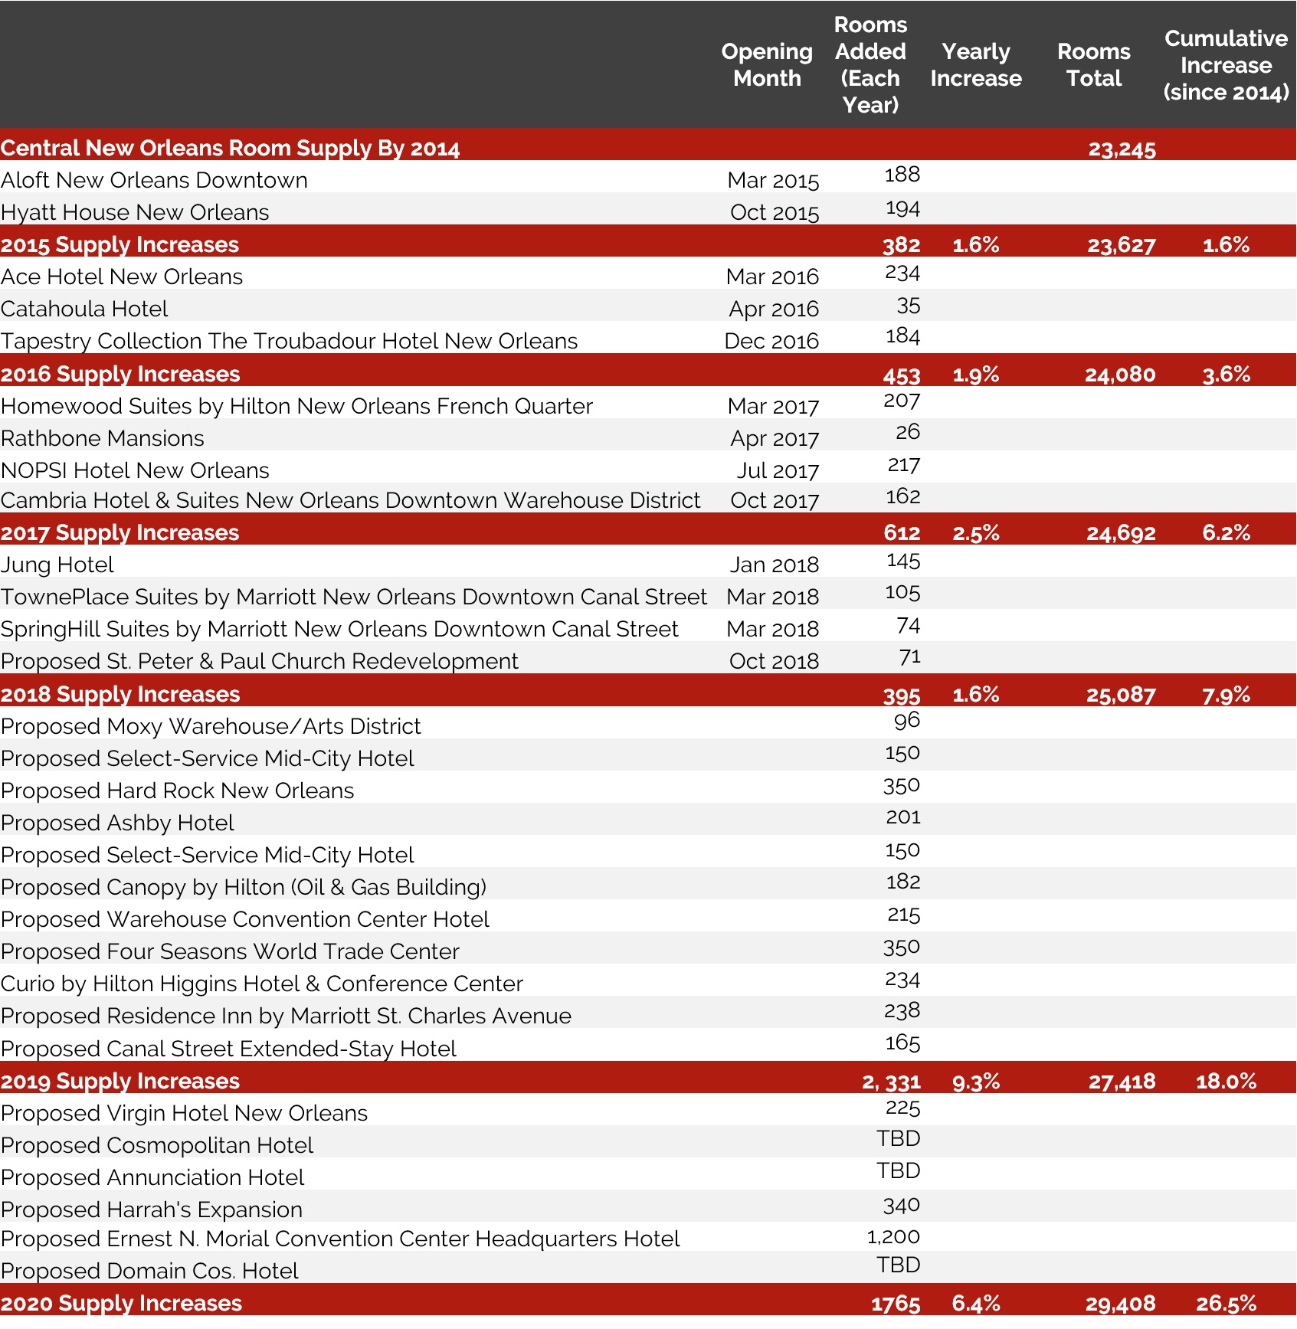Click the Opening Month column header
This screenshot has width=1297, height=1329.
pyautogui.click(x=766, y=65)
